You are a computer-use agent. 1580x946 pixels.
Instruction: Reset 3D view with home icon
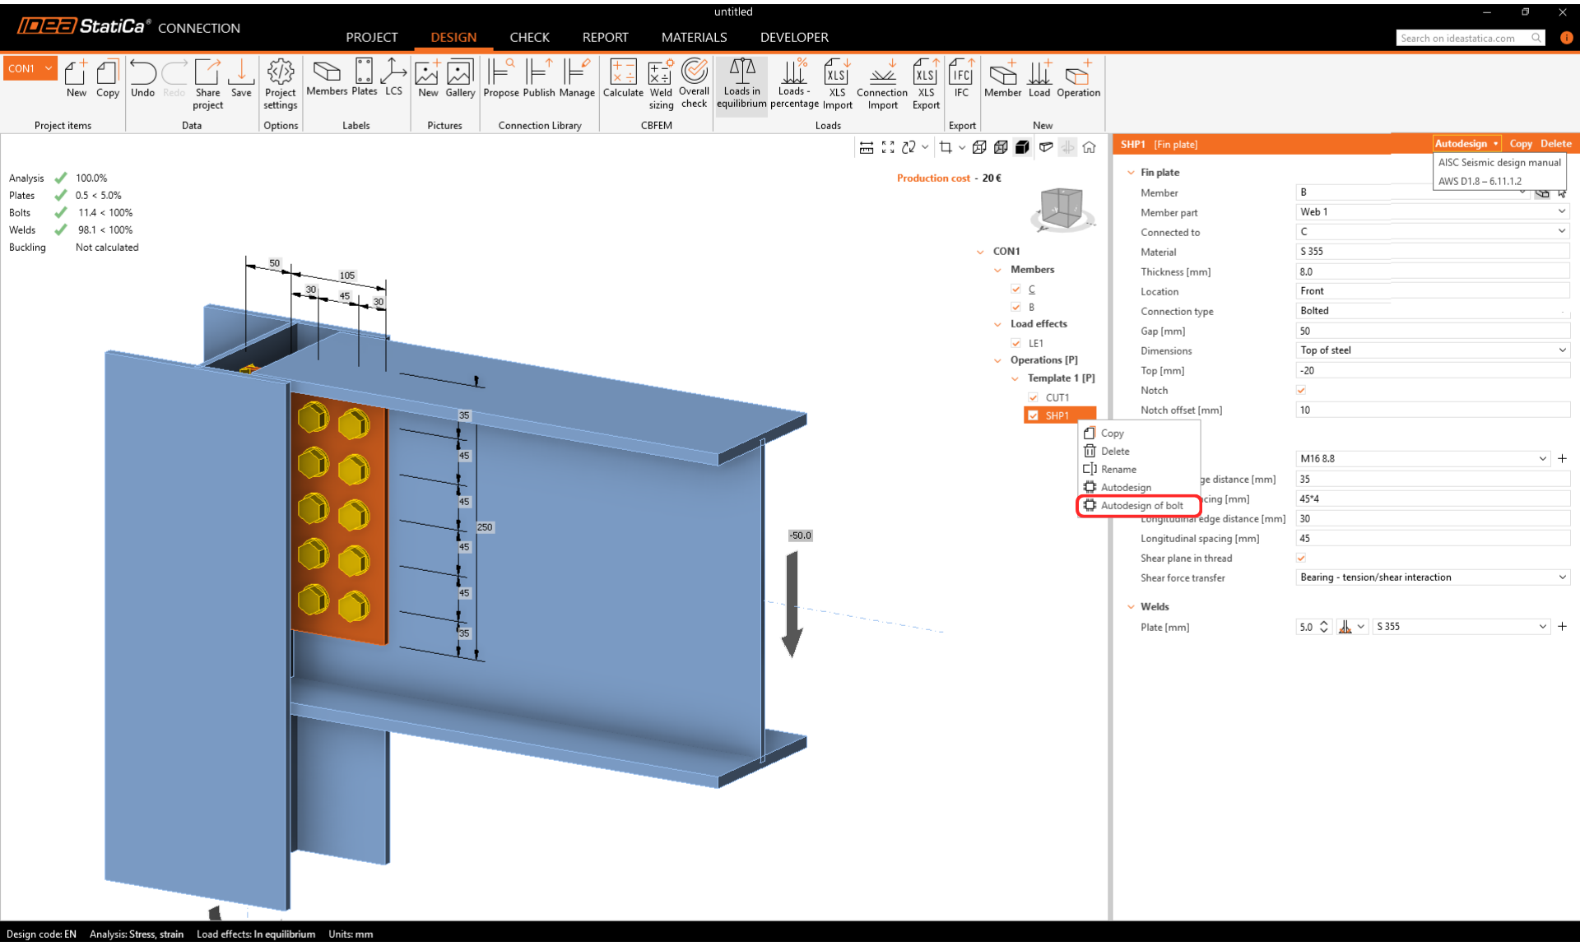pyautogui.click(x=1089, y=147)
